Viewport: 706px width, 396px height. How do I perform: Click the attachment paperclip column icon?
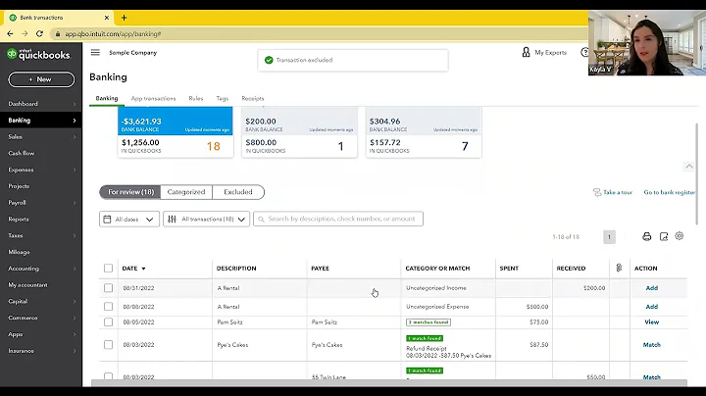[619, 268]
